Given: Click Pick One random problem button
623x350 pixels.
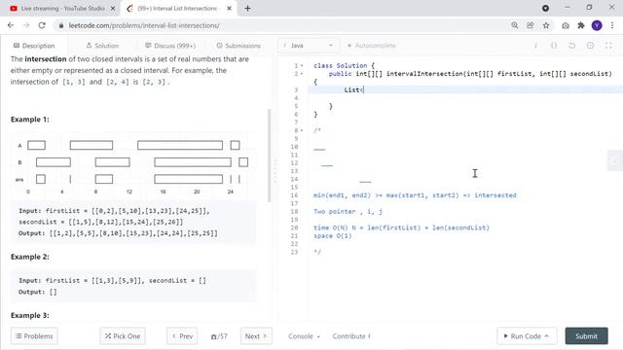Looking at the screenshot, I should click(123, 336).
